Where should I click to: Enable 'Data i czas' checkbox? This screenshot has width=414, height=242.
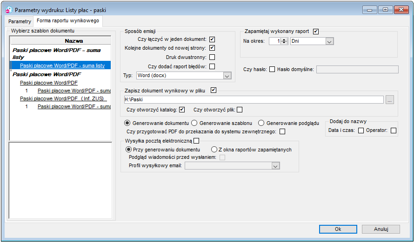361,131
